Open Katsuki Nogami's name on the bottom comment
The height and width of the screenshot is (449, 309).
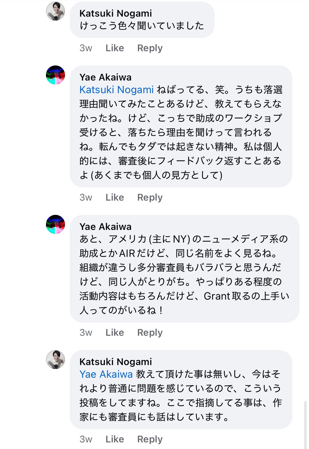[x=116, y=362]
